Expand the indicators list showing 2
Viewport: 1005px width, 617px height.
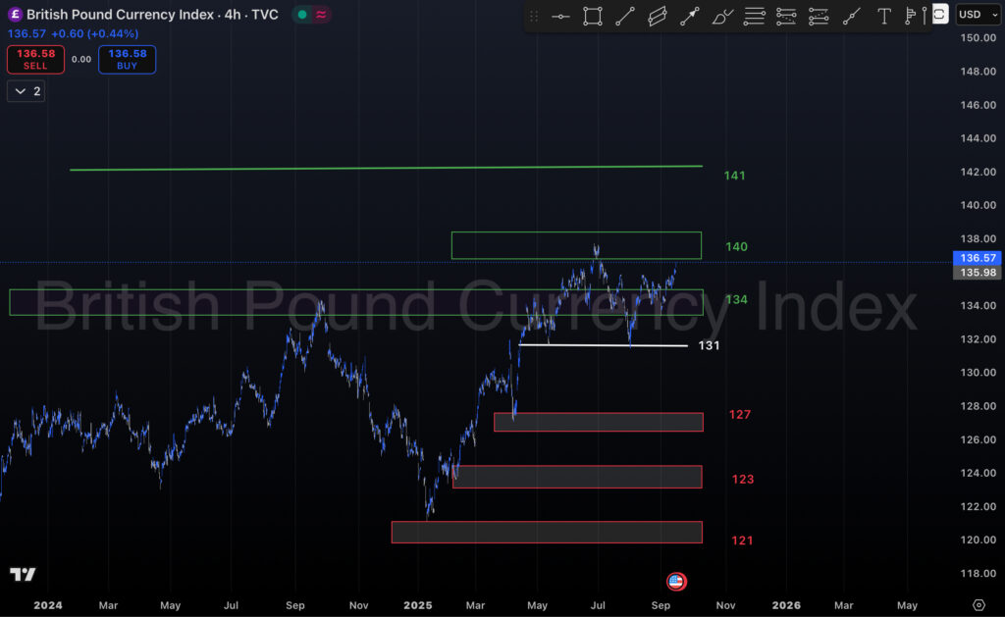pyautogui.click(x=25, y=90)
